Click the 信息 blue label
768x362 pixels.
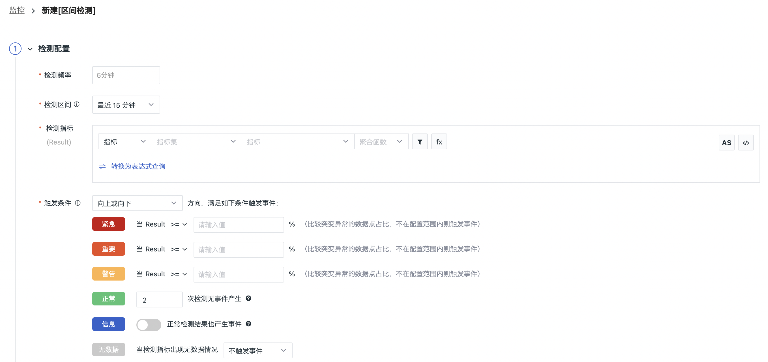[109, 324]
